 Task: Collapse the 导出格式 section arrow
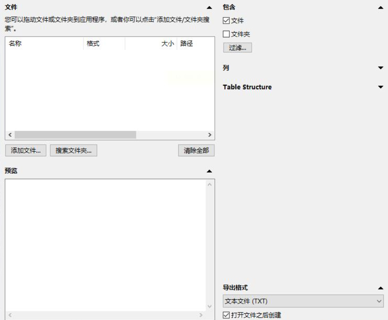click(x=381, y=288)
